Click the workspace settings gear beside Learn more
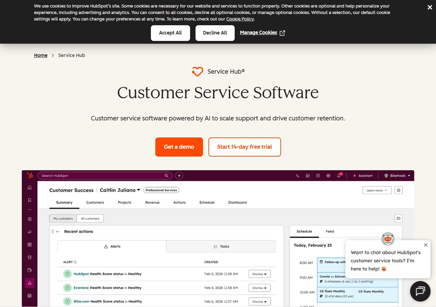Viewport: 436px width, 307px height. 399,190
